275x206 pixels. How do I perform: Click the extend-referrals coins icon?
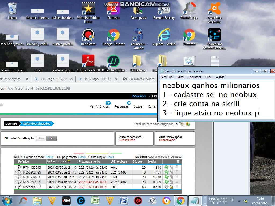pos(188,124)
